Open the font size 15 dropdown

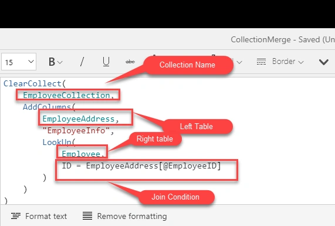tap(19, 62)
